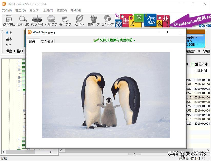Uncheck the dark green filled tree checkbox
Image resolution: width=211 pixels, height=161 pixels.
coord(24,90)
